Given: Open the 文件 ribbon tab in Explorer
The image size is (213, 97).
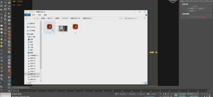Looking at the screenshot, I should pyautogui.click(x=27, y=15).
